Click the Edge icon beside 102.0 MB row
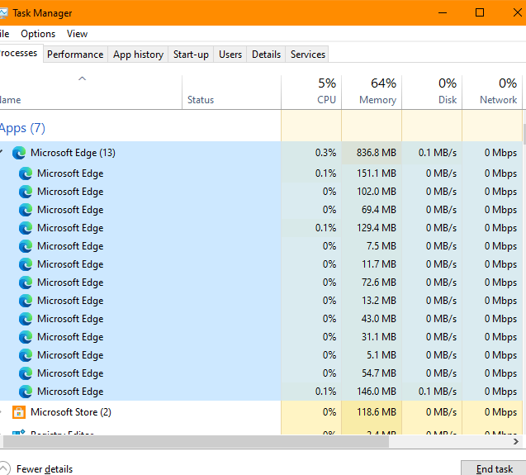The image size is (526, 475). tap(26, 192)
